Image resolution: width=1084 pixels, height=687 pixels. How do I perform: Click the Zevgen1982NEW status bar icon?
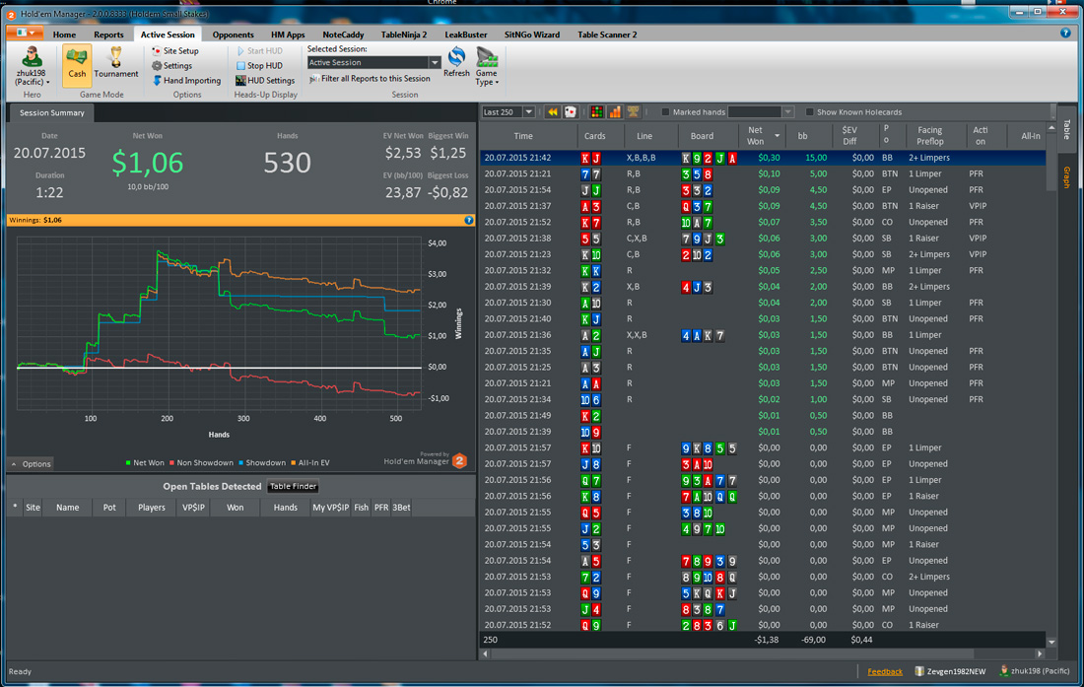(x=919, y=671)
